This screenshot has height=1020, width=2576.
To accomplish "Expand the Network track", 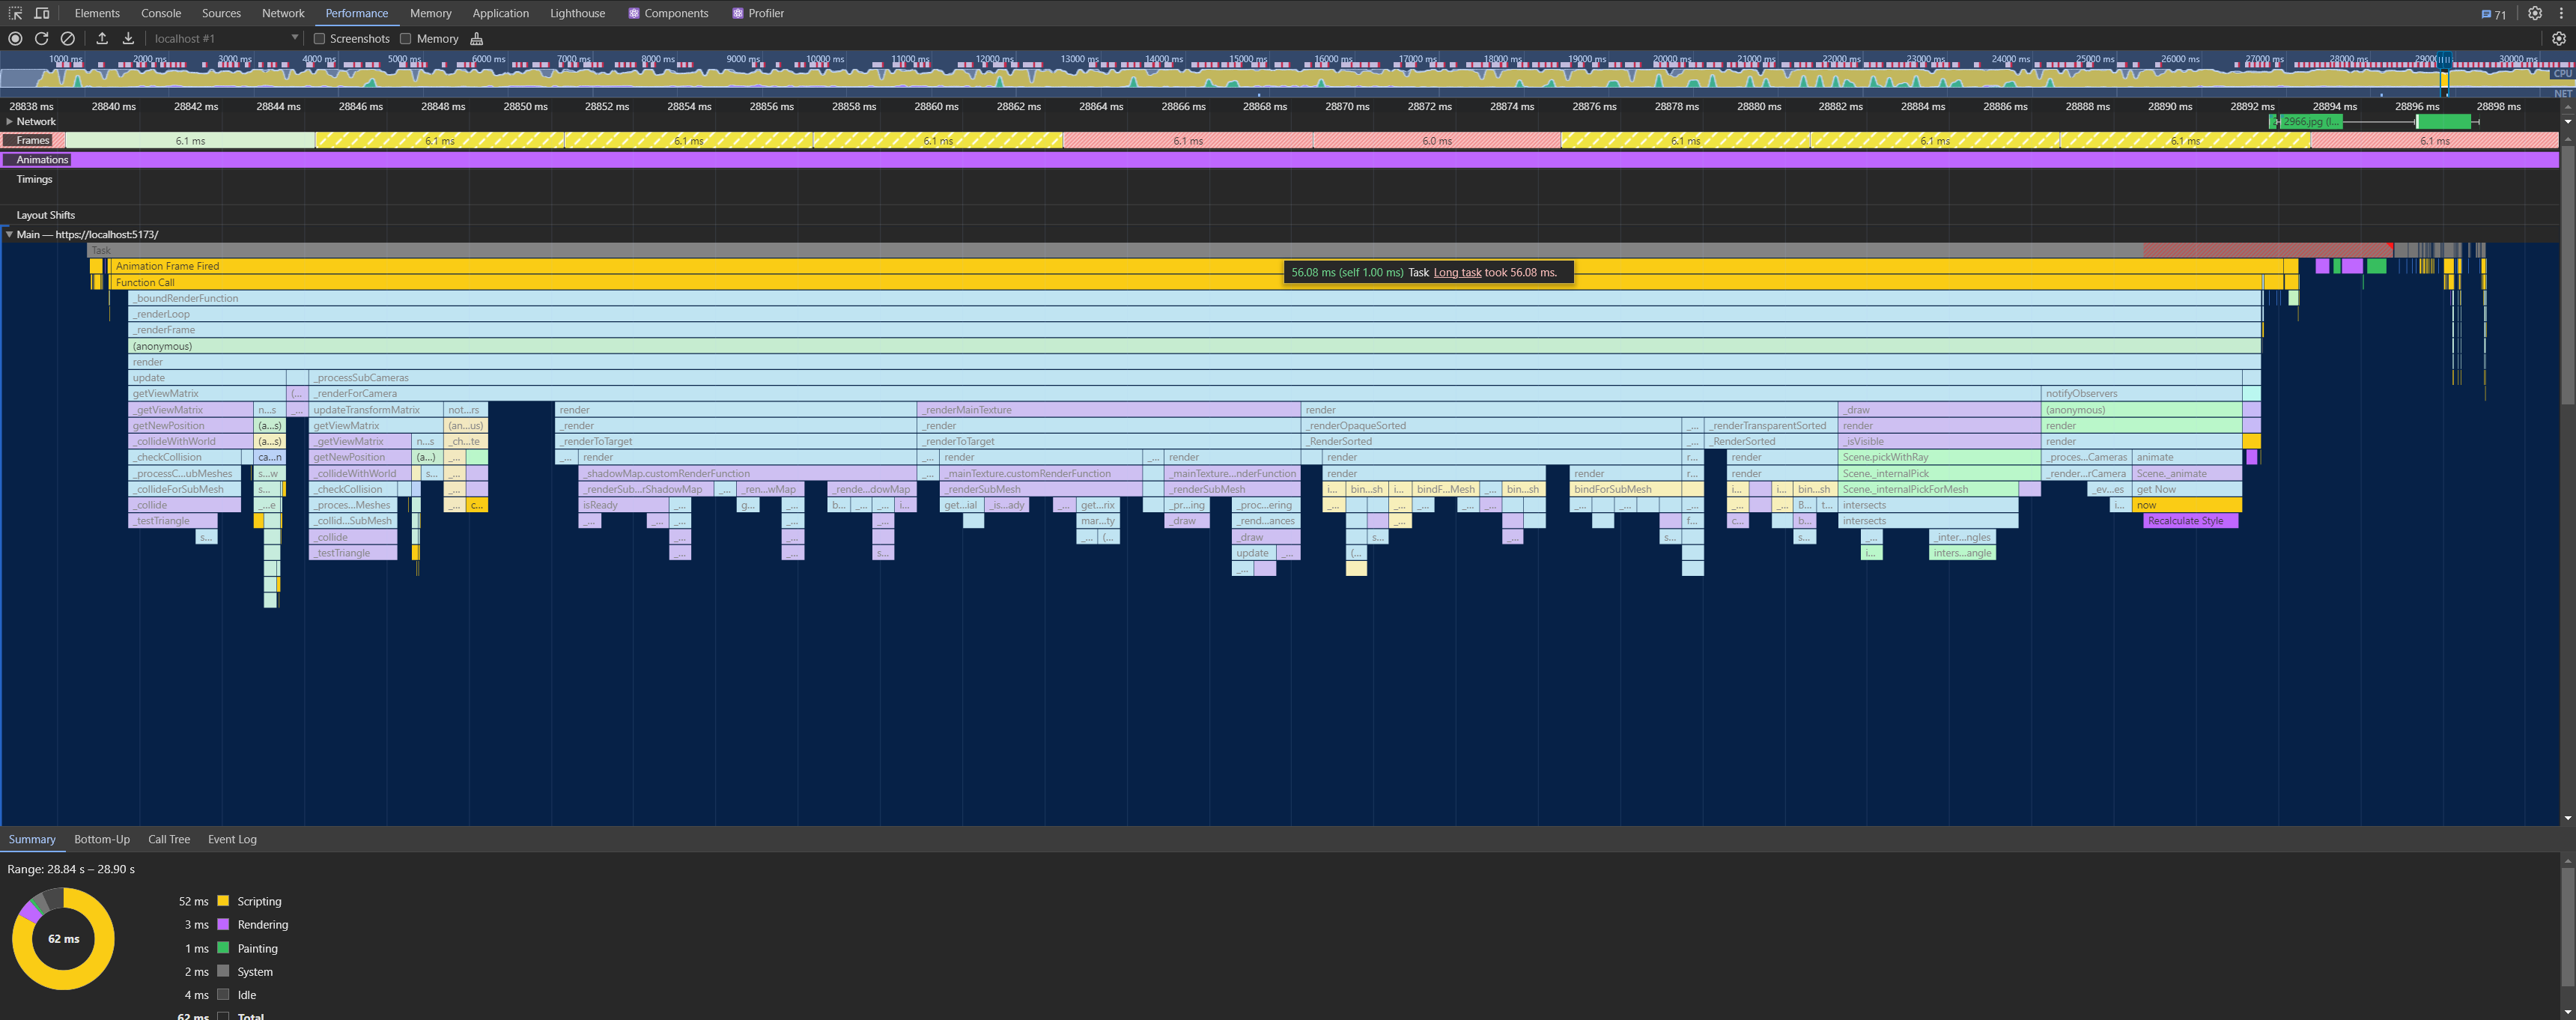I will coord(9,121).
